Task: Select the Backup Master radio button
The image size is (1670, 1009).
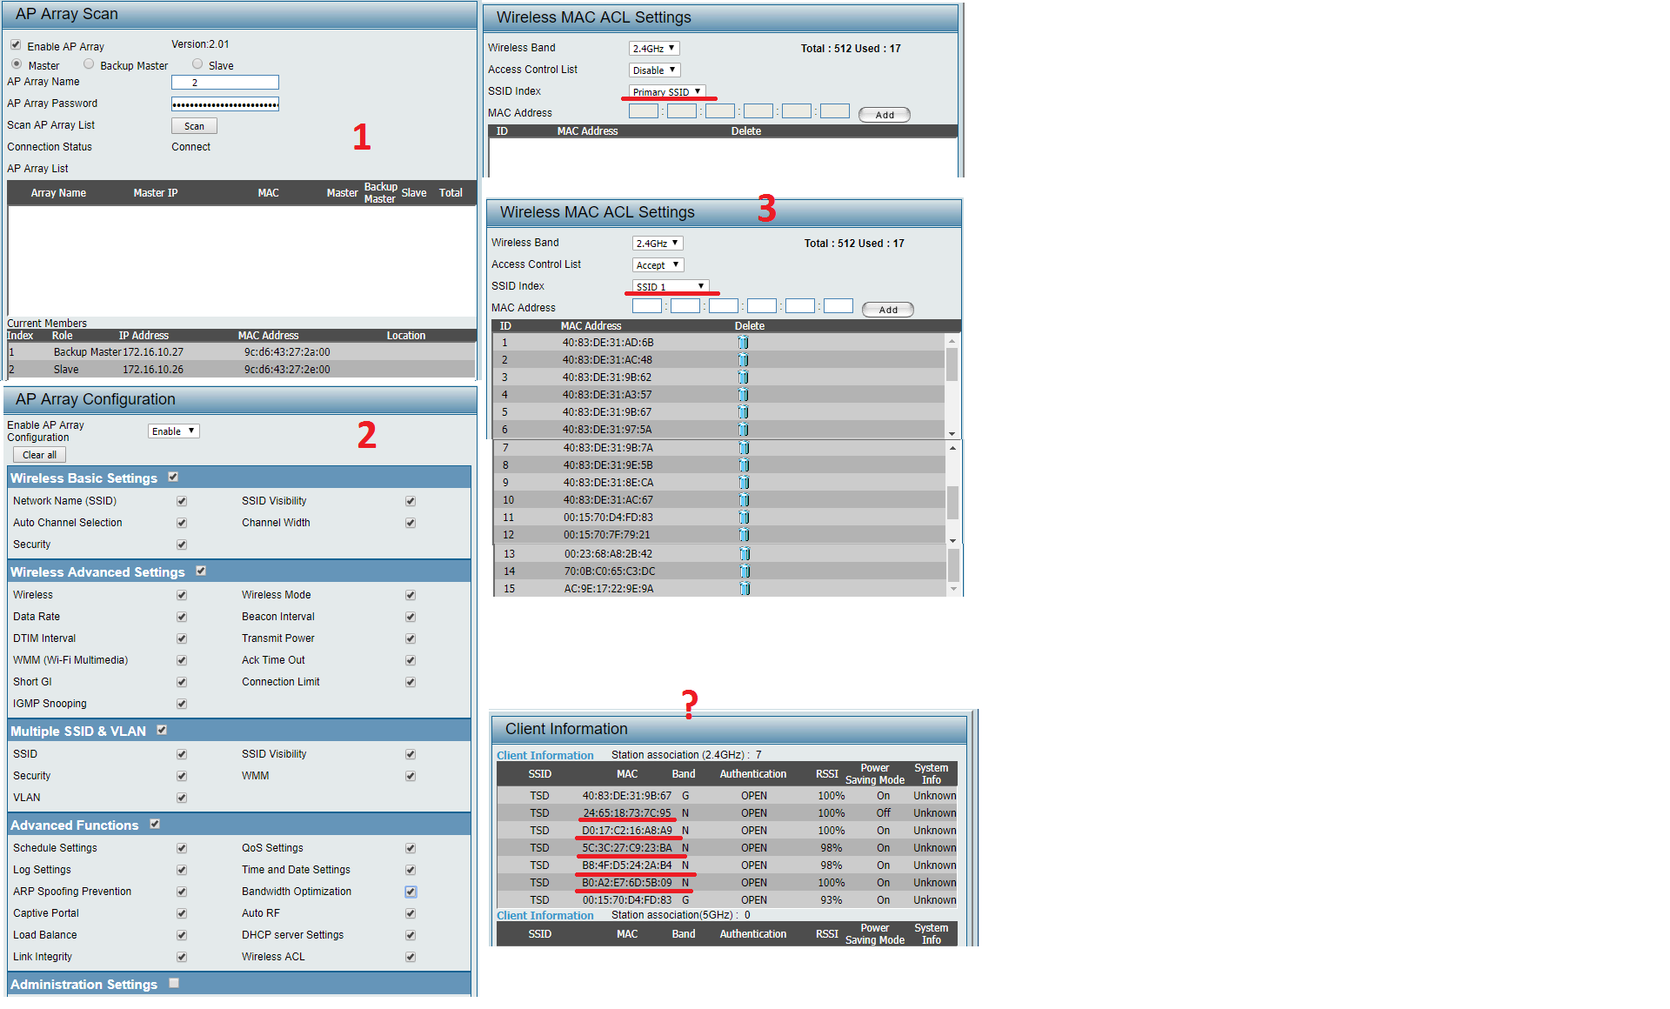Action: pos(89,64)
